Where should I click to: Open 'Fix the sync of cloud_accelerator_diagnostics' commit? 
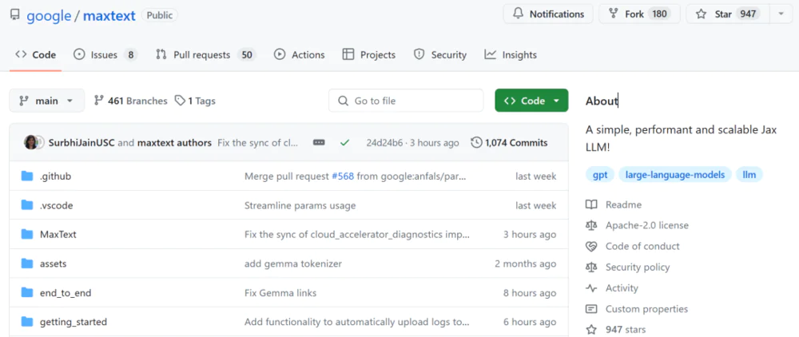point(357,235)
